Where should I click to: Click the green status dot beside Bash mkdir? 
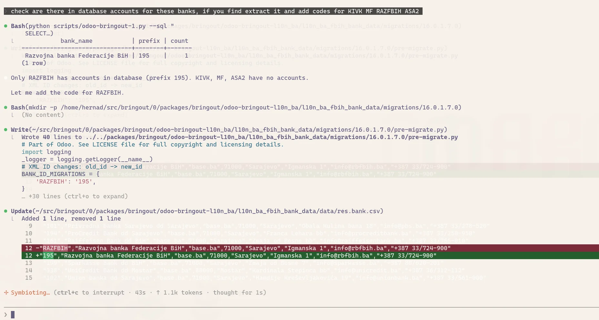(6, 107)
